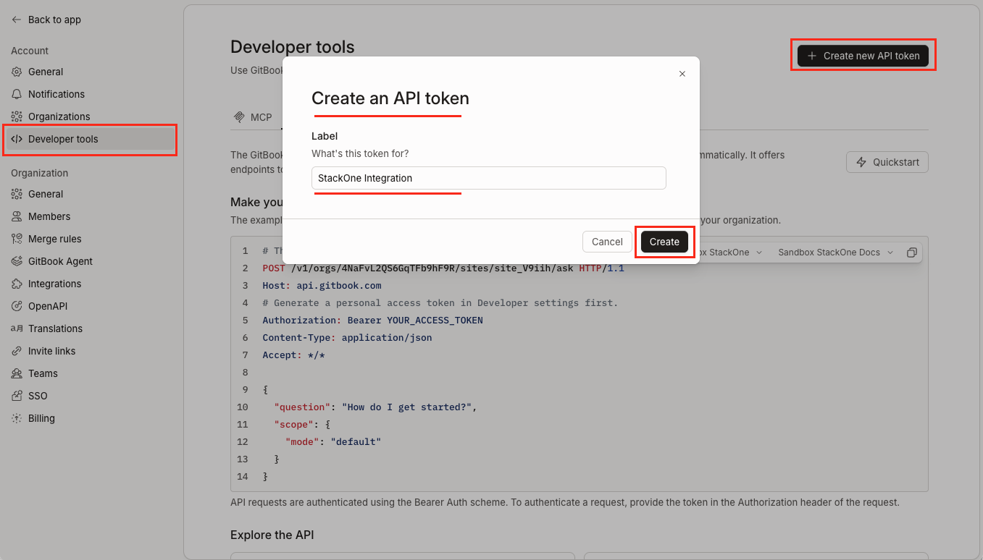The height and width of the screenshot is (560, 983).
Task: Click the Authorization Bearer YOUR_ACCESS_TOKEN line
Action: (372, 320)
